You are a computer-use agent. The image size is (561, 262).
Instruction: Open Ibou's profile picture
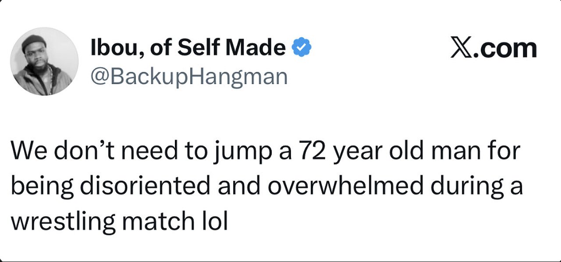pos(44,61)
